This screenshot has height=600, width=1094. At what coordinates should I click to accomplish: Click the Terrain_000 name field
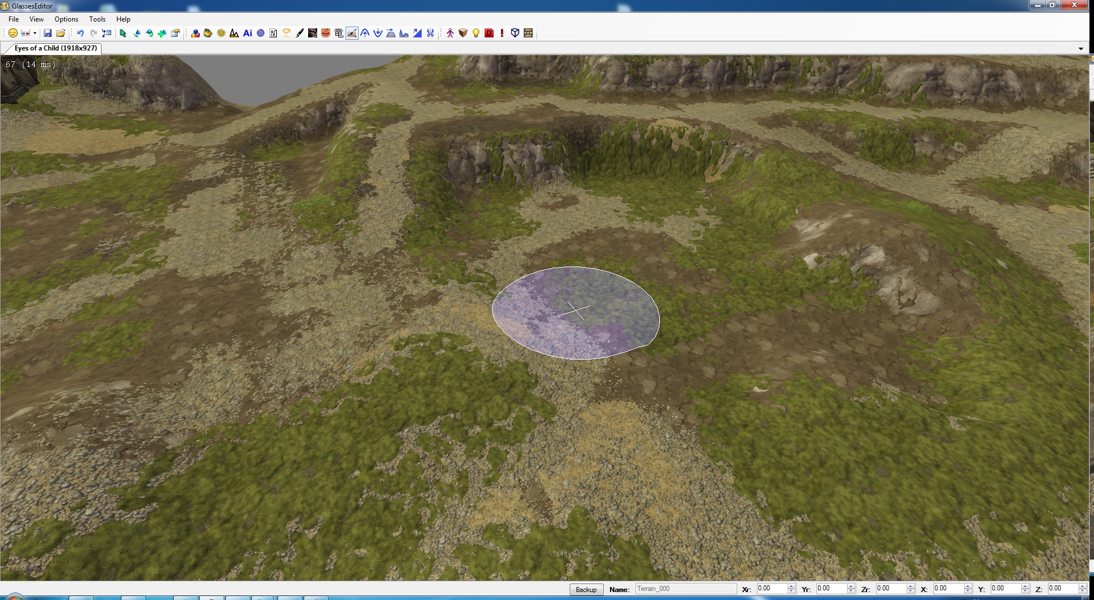[x=685, y=589]
